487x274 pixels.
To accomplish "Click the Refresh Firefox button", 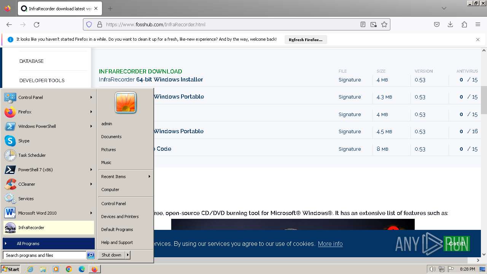I will 306,40.
